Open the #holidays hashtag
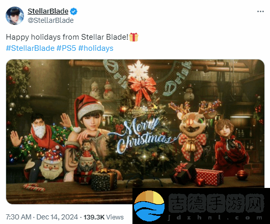The image size is (270, 224). (x=96, y=48)
